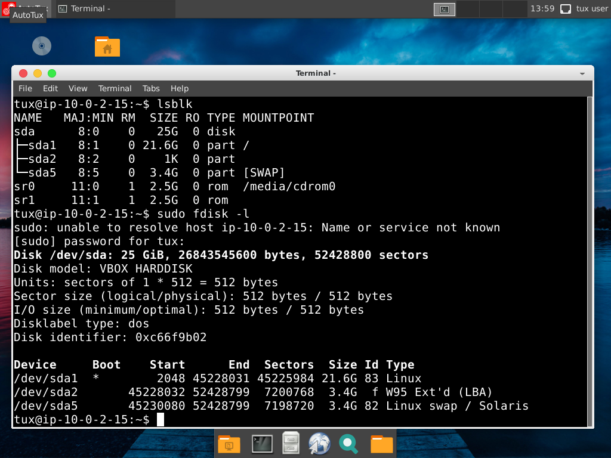Open the orange folder at dock's end
Screen dimensions: 611x458
(x=381, y=444)
